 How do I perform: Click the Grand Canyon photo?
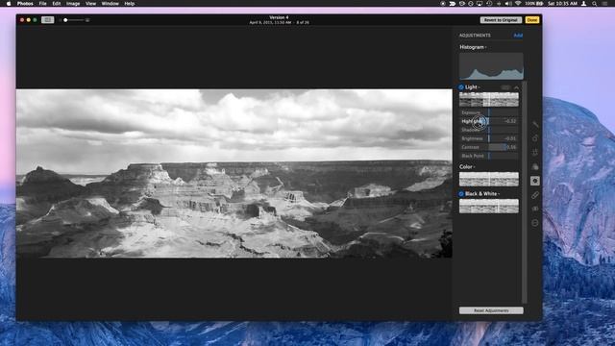click(x=234, y=173)
